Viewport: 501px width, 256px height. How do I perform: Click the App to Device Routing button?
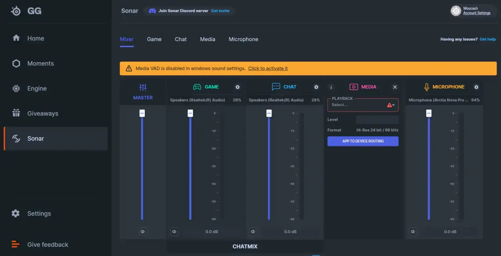coord(363,141)
